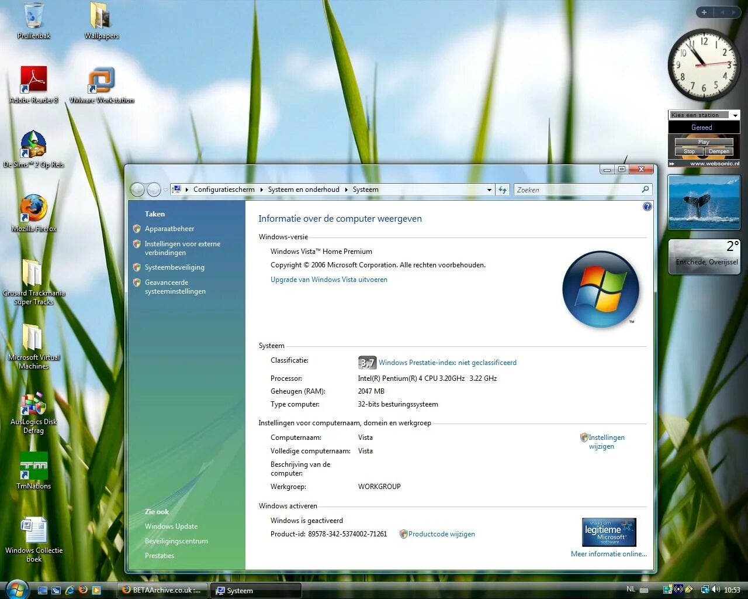
Task: Launch Mozilla Firefox desktop shortcut
Action: pyautogui.click(x=34, y=214)
